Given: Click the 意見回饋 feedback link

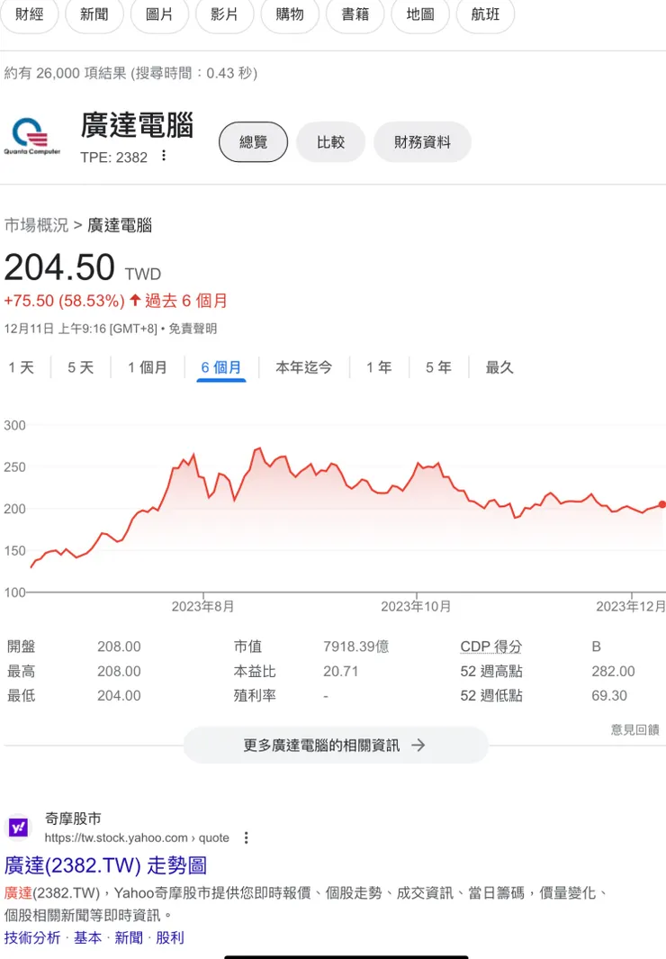Looking at the screenshot, I should [634, 729].
